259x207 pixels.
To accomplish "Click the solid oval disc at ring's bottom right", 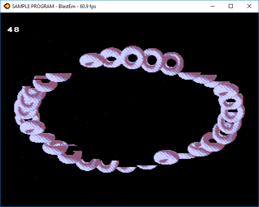I will [166, 157].
